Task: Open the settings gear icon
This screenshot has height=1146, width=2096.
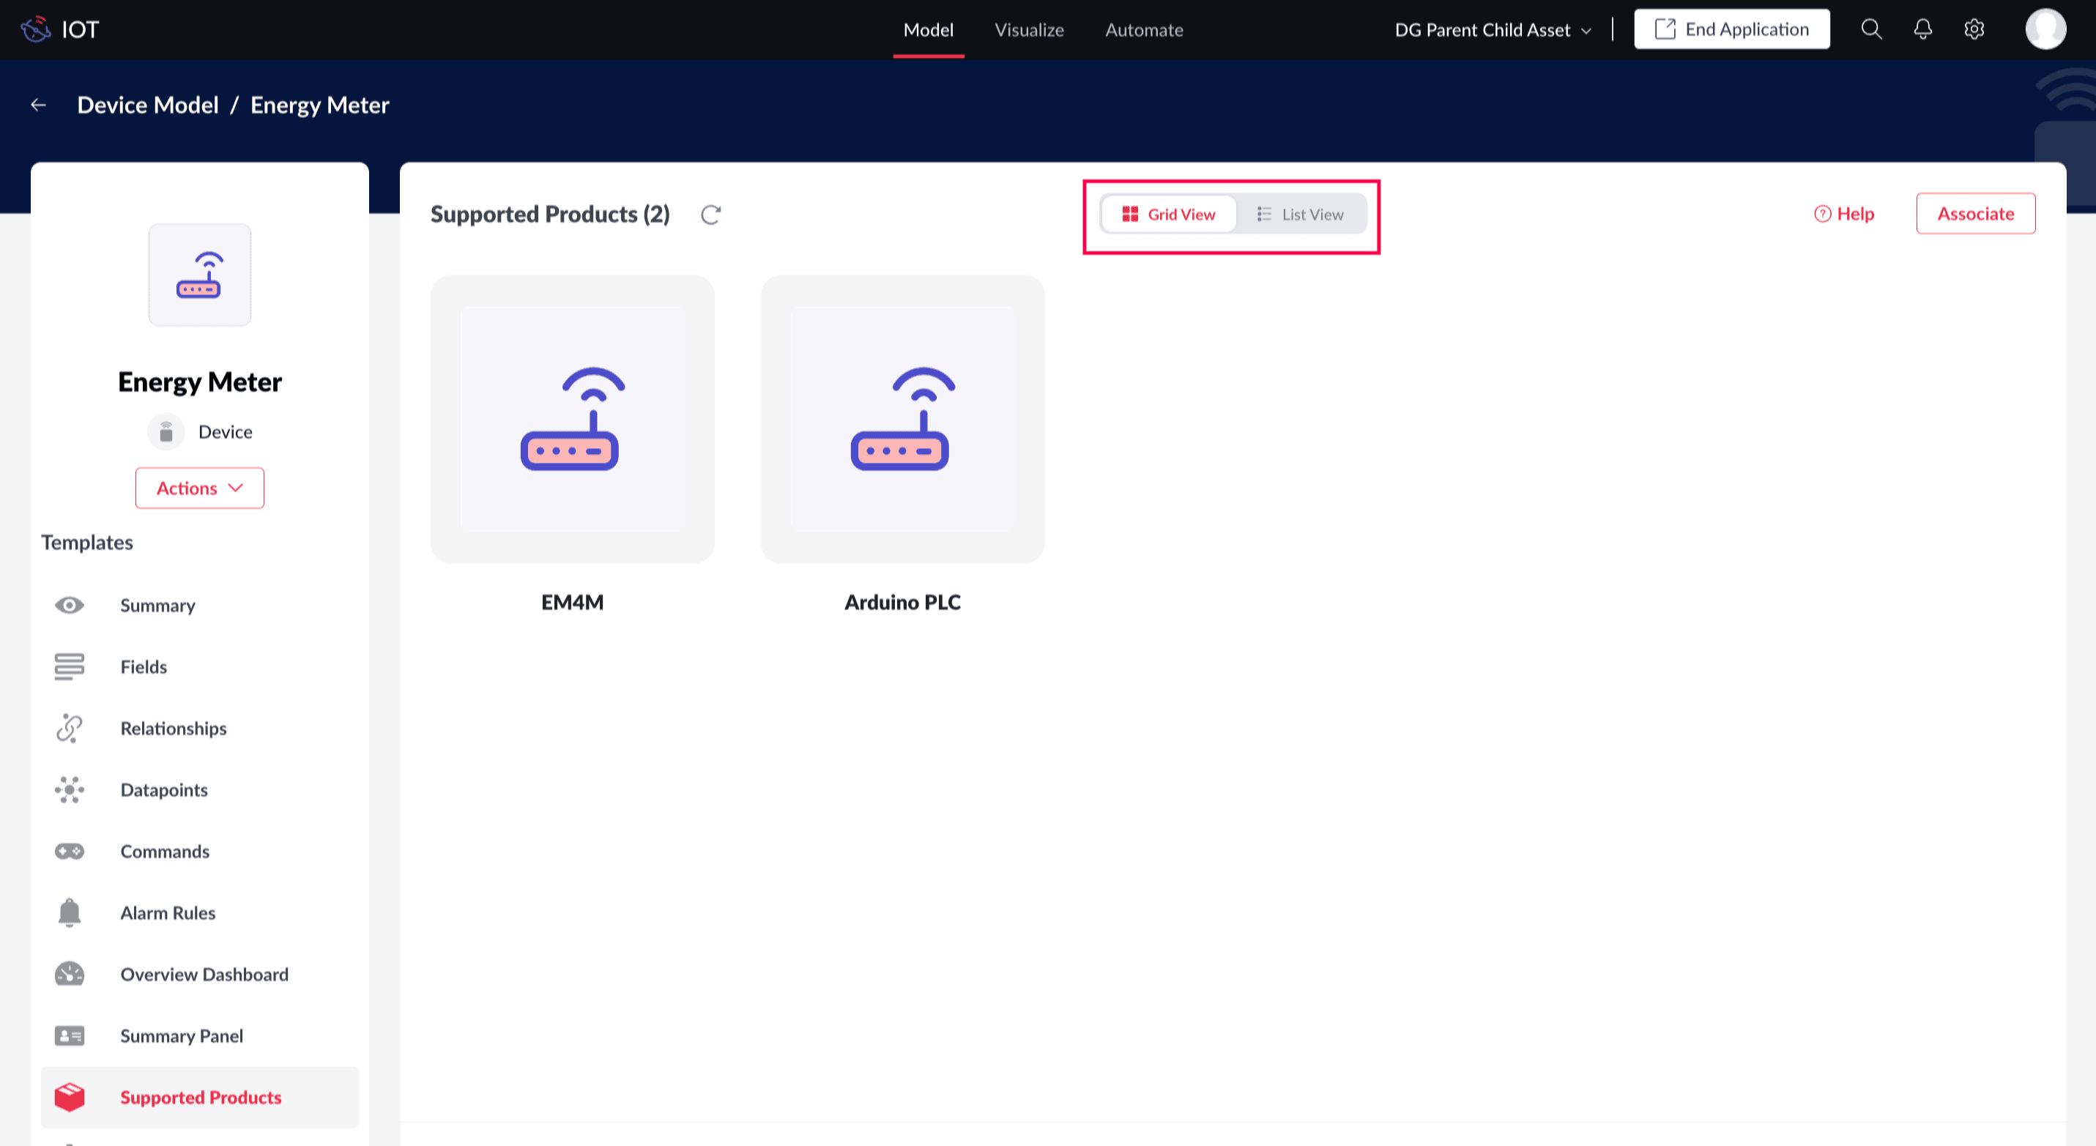Action: 1974,30
